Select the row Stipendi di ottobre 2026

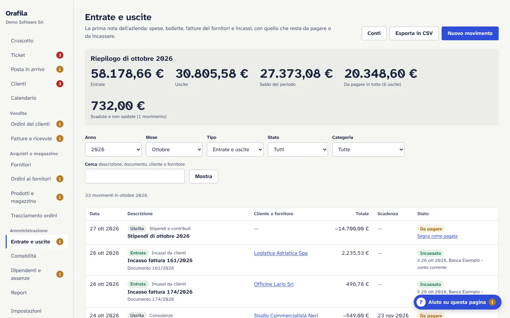(x=292, y=232)
